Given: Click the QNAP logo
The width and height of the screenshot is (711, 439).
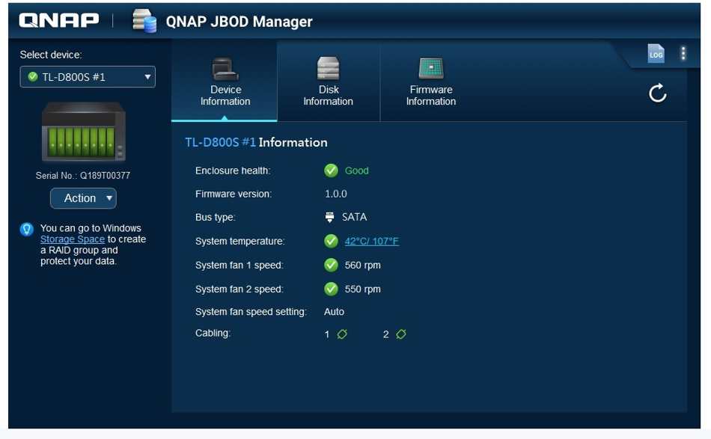Looking at the screenshot, I should 58,20.
